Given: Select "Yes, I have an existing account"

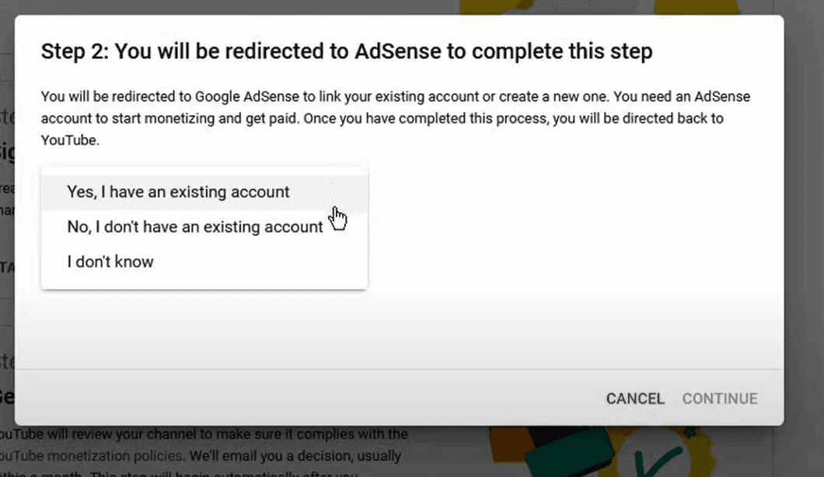Looking at the screenshot, I should 177,192.
